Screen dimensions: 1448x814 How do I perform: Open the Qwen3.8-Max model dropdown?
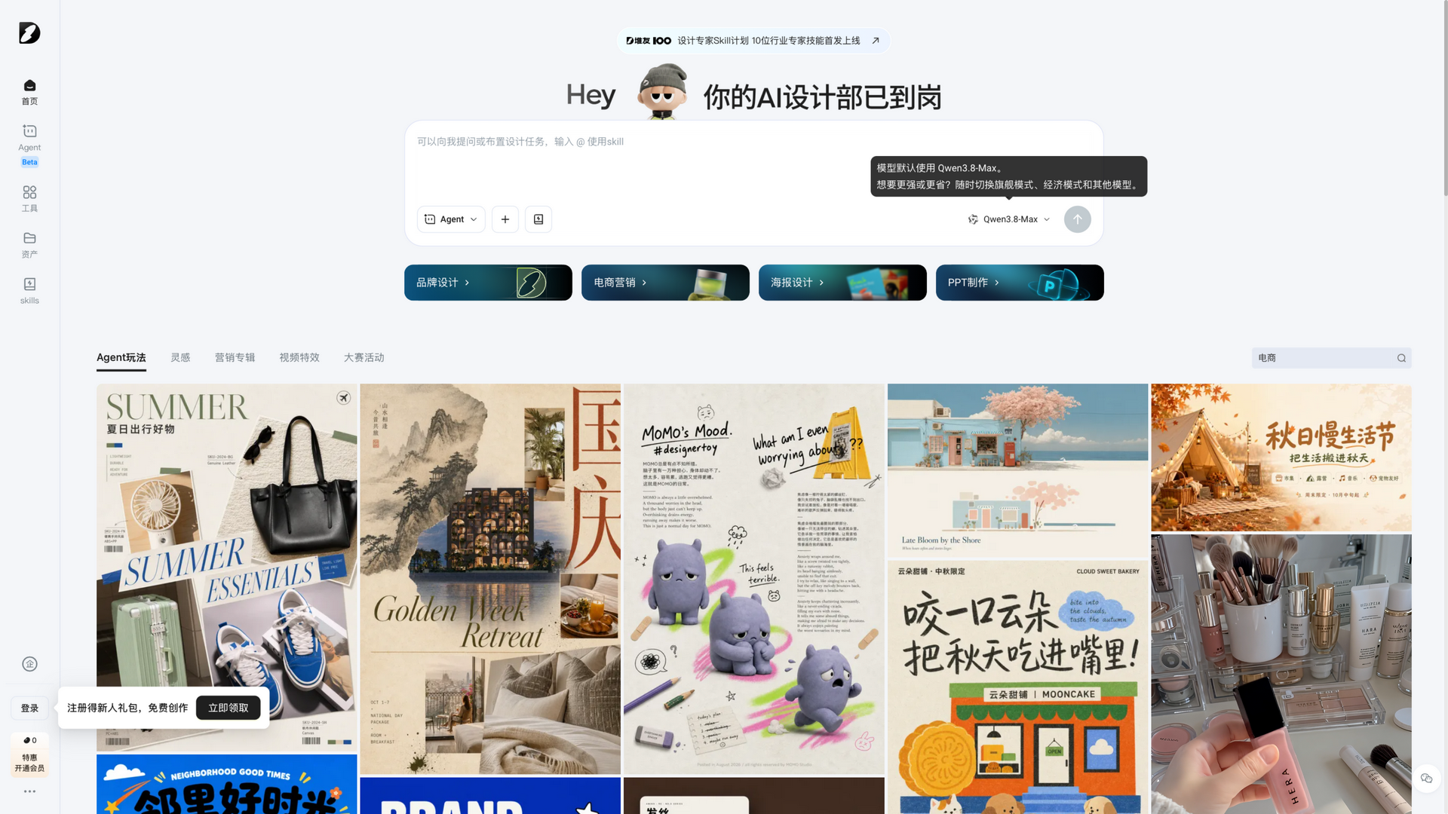1009,219
